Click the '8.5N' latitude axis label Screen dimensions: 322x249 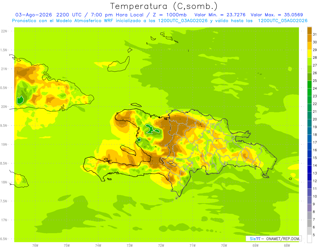point(4,163)
